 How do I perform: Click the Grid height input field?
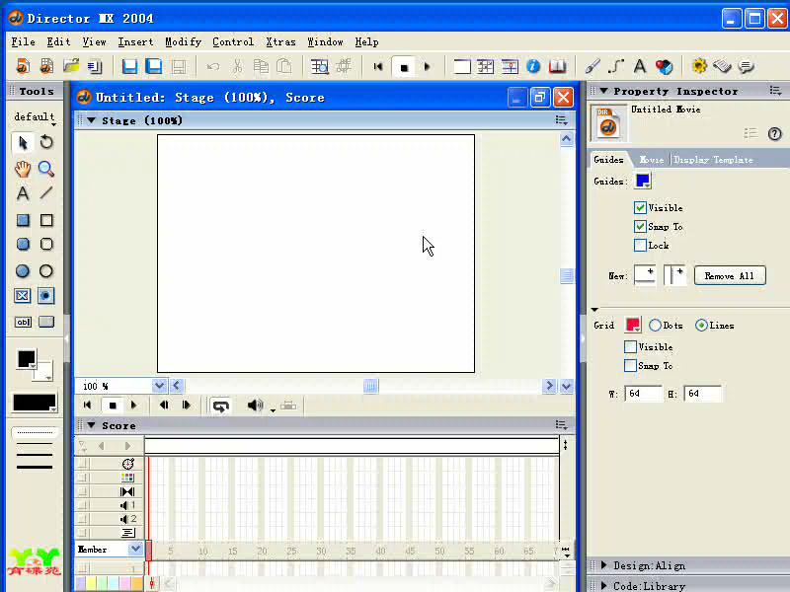tap(703, 394)
